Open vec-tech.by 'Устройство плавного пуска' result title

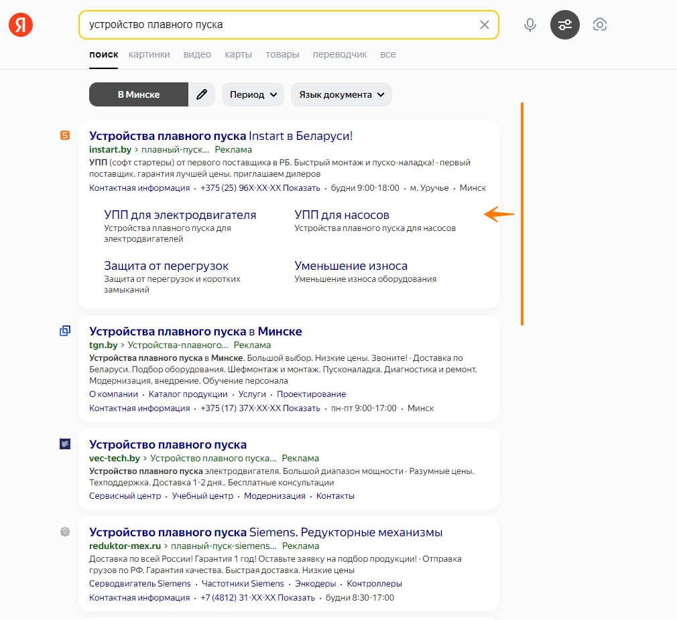click(x=168, y=445)
